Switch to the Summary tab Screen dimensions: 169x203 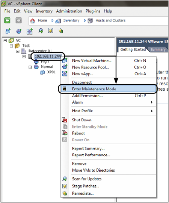click(158, 49)
